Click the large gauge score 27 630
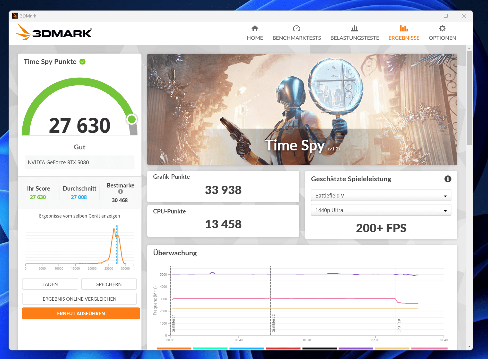This screenshot has height=359, width=488. 80,125
